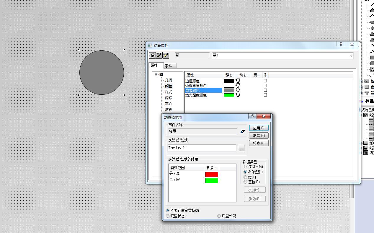Select 几何 in the property tree
This screenshot has height=233, width=374.
(169, 80)
